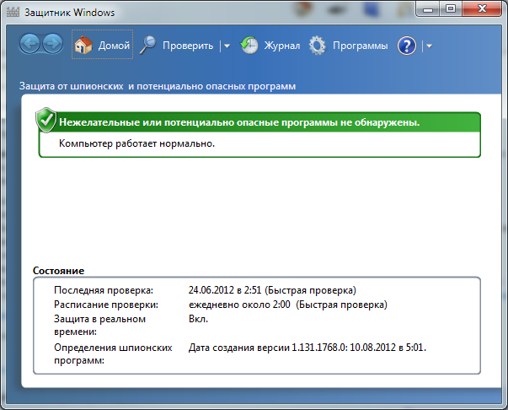Open the Журнал history view
This screenshot has width=508, height=410.
282,46
